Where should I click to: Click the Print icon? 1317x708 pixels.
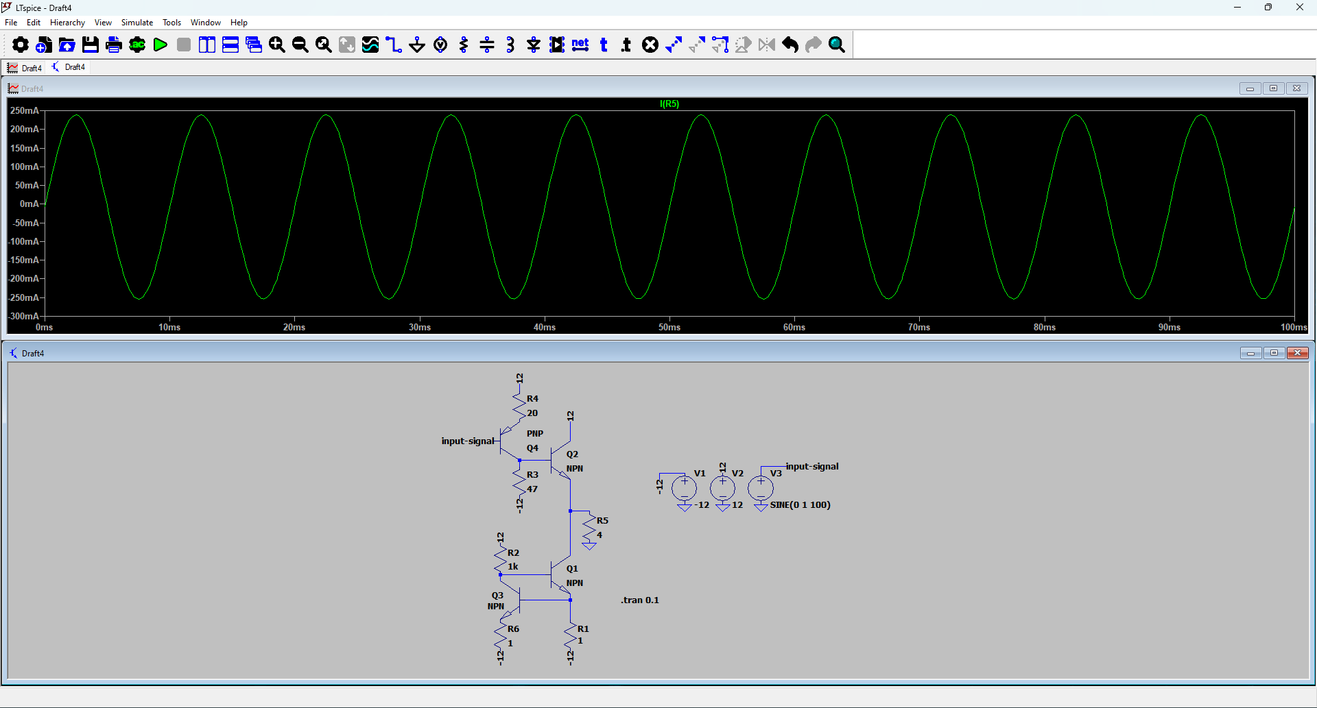point(114,45)
